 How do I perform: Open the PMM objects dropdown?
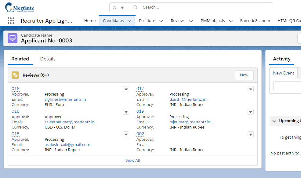pos(230,20)
